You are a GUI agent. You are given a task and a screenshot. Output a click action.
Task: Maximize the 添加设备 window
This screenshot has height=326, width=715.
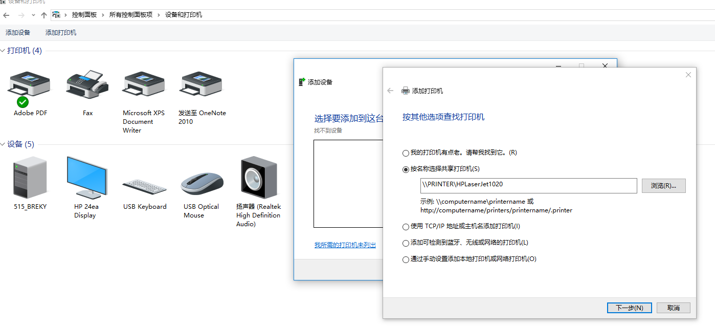[581, 66]
